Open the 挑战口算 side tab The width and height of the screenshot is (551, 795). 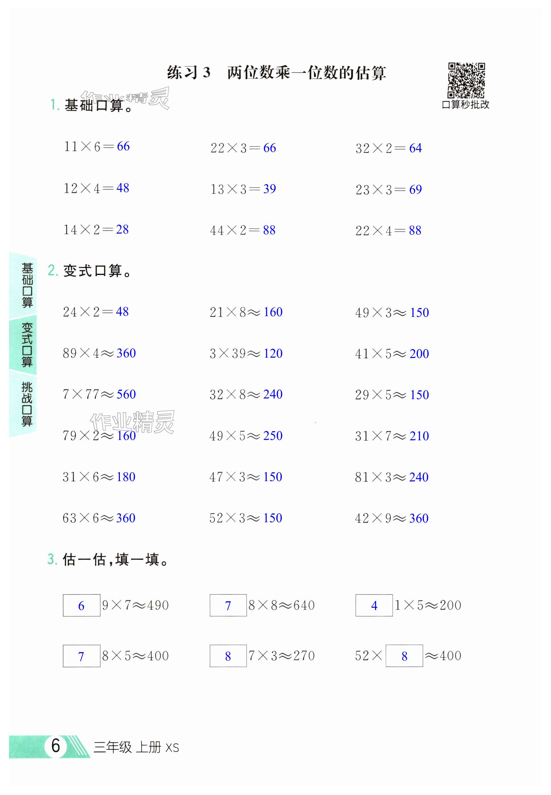pyautogui.click(x=27, y=404)
